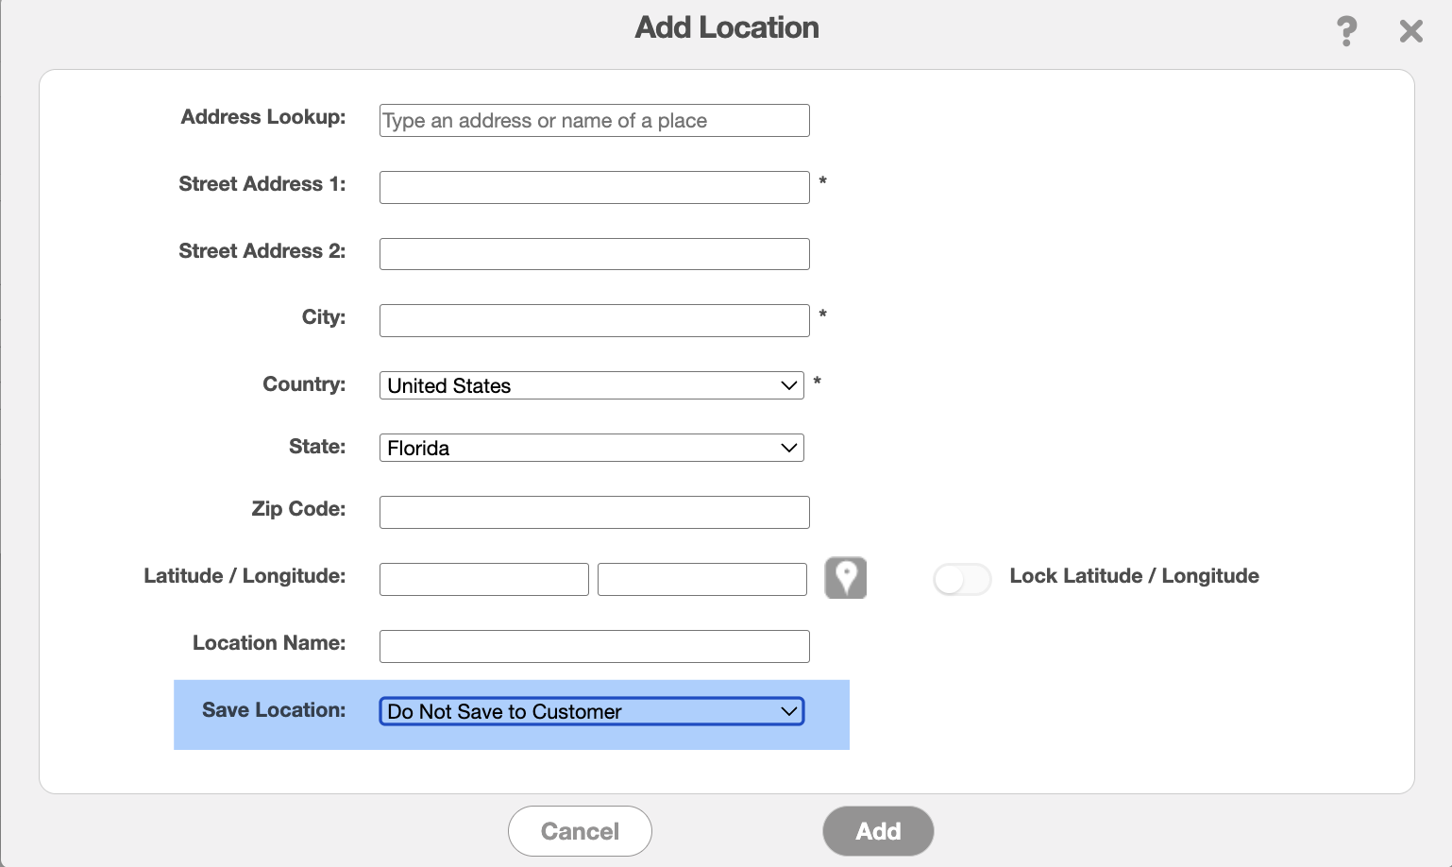Open the Save Location dropdown

point(592,711)
